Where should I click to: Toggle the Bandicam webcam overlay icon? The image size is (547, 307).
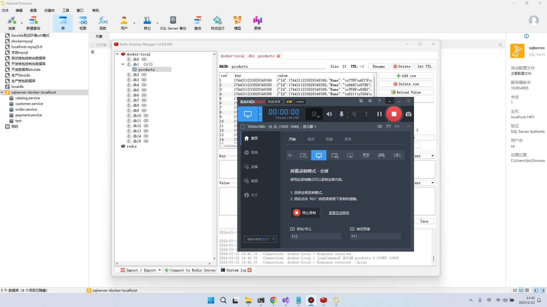pos(315,114)
